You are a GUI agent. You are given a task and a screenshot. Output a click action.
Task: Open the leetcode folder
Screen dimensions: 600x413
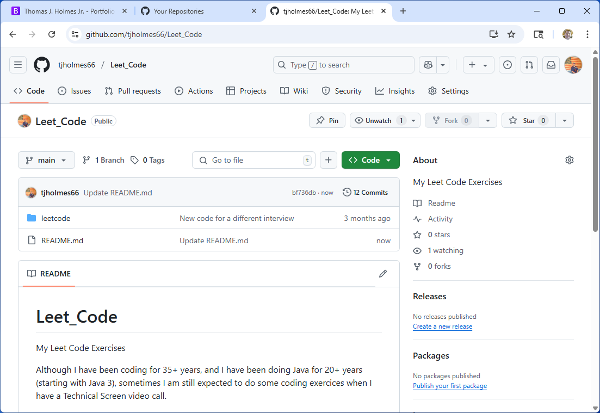point(56,218)
